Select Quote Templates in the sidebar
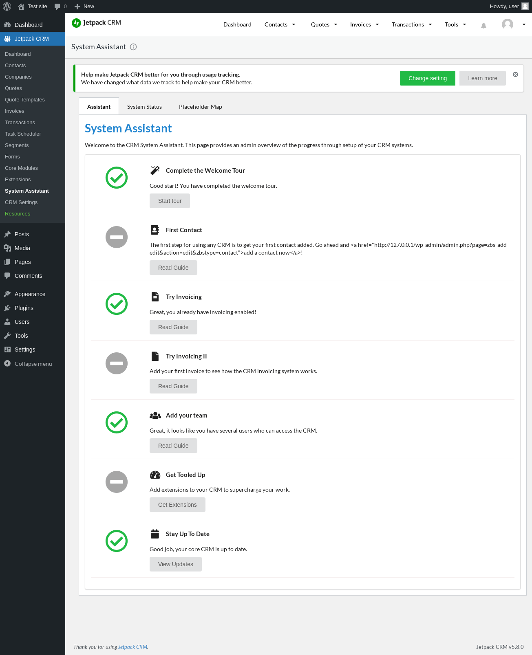 pyautogui.click(x=25, y=100)
